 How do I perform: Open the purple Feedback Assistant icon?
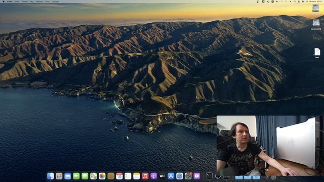197,176
